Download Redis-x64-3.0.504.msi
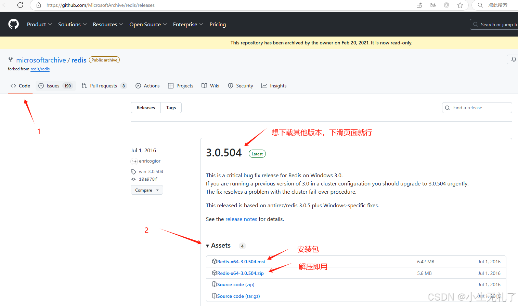Viewport: 518px width, 306px height. 241,262
